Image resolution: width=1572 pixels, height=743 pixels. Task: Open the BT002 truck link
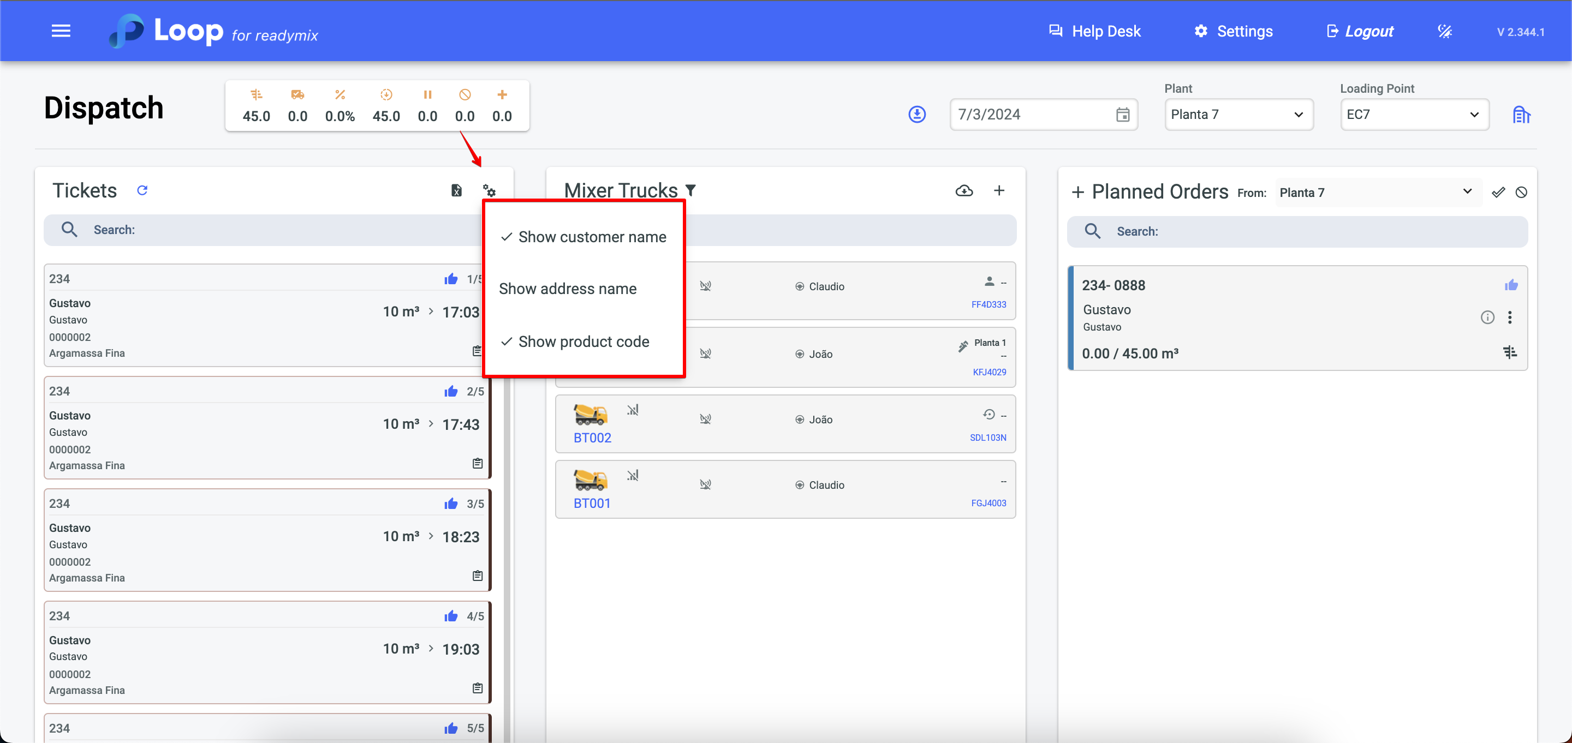click(x=592, y=438)
